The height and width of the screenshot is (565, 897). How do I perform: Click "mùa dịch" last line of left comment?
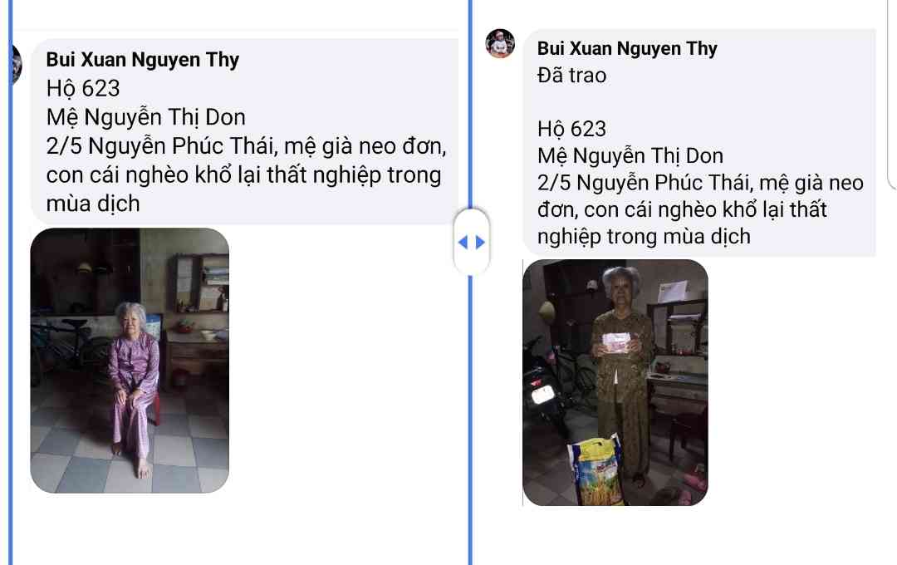(x=93, y=204)
